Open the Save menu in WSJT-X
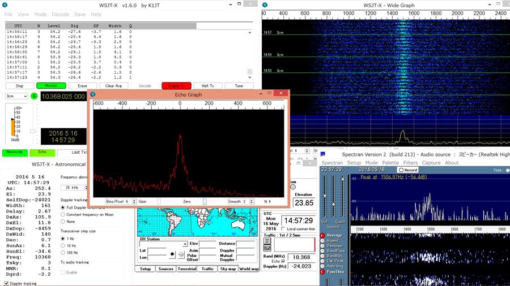This screenshot has height=286, width=510. pos(80,14)
